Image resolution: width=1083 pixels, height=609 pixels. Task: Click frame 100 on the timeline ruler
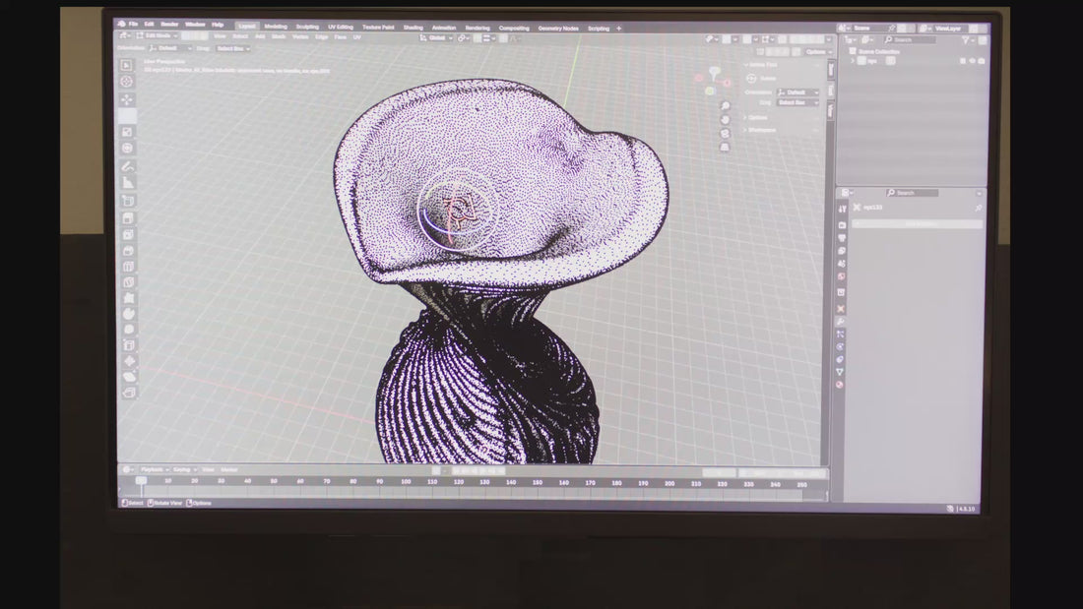(406, 482)
